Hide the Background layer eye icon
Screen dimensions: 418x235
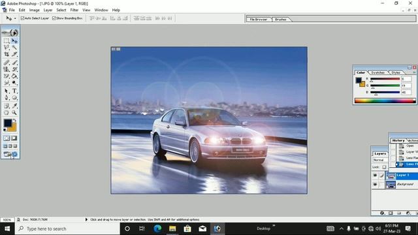[x=375, y=184]
